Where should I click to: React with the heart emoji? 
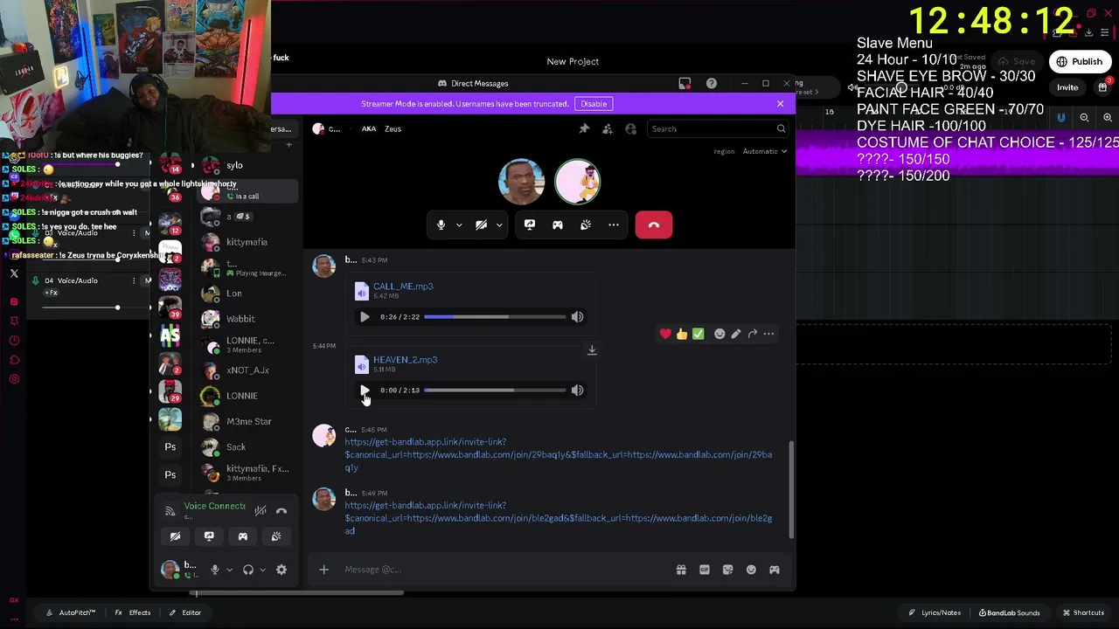665,334
